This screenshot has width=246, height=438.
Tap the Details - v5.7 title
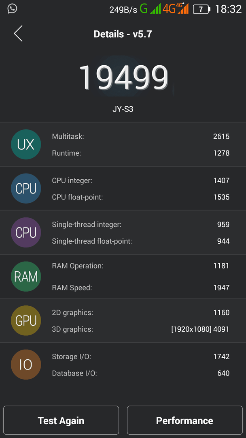[123, 34]
